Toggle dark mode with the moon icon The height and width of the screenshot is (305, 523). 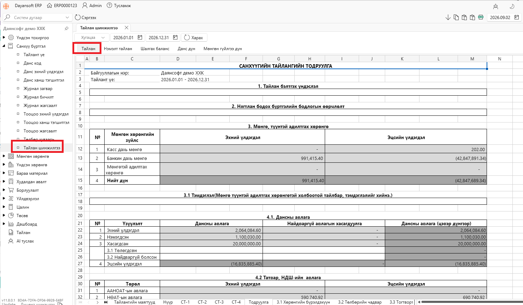coord(511,6)
